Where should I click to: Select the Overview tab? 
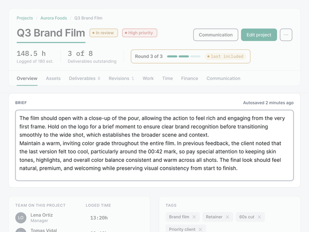tap(27, 78)
